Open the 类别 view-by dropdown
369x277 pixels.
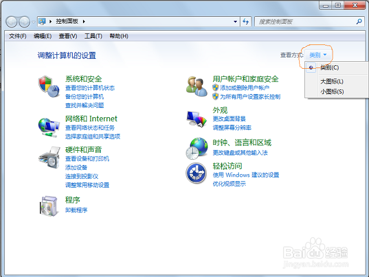pos(318,55)
